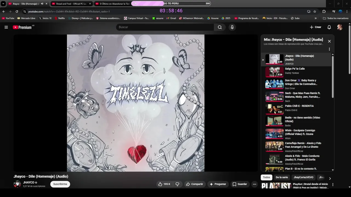Open the notifications bell
The image size is (351, 197).
click(x=329, y=27)
